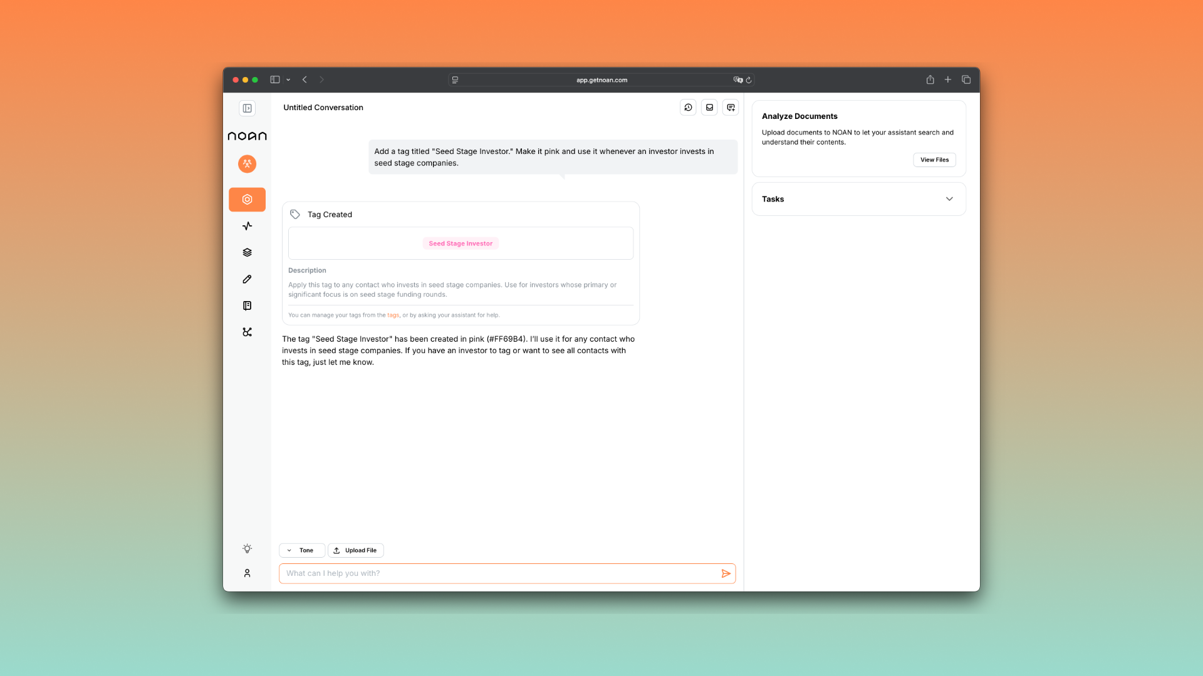Viewport: 1203px width, 676px height.
Task: Click the Seed Stage Investor pink tag
Action: [x=461, y=243]
